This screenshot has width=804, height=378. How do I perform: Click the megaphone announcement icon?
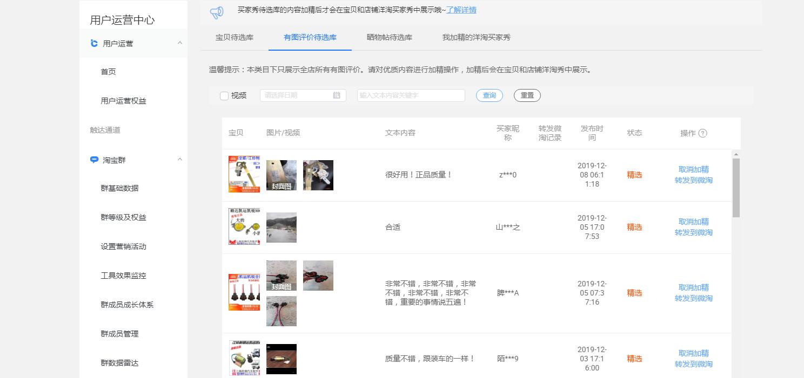point(217,11)
